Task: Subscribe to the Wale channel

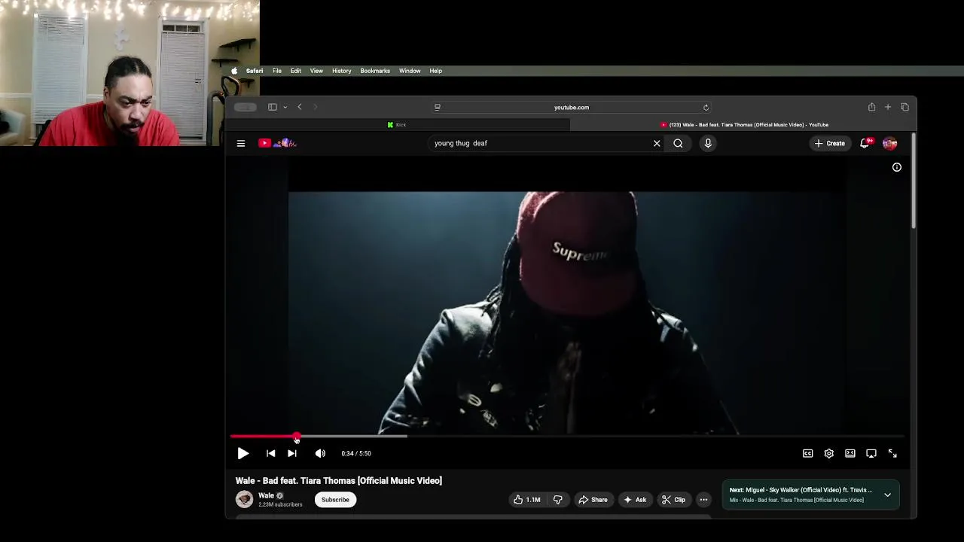Action: (335, 500)
